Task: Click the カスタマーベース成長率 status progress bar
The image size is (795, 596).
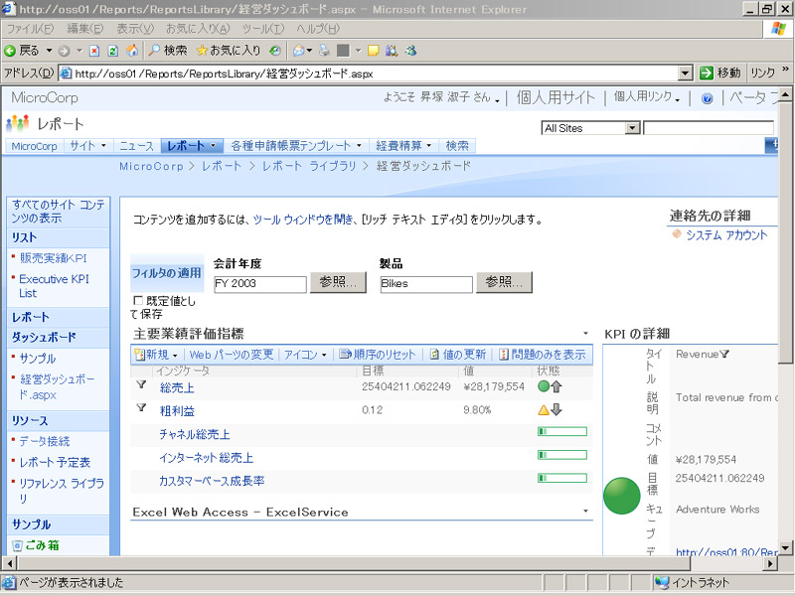Action: 562,478
